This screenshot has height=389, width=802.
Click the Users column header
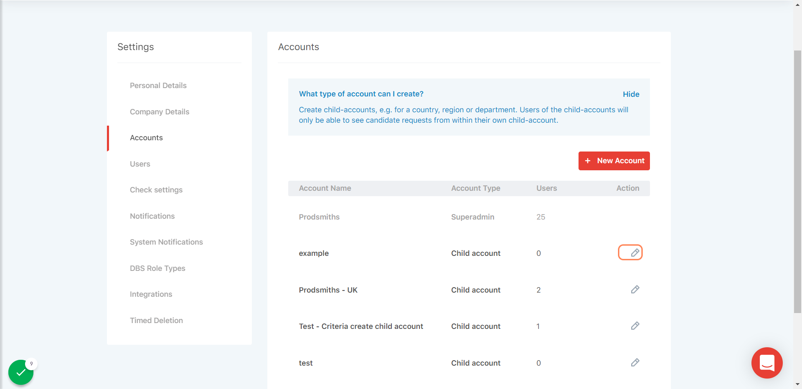click(x=547, y=188)
